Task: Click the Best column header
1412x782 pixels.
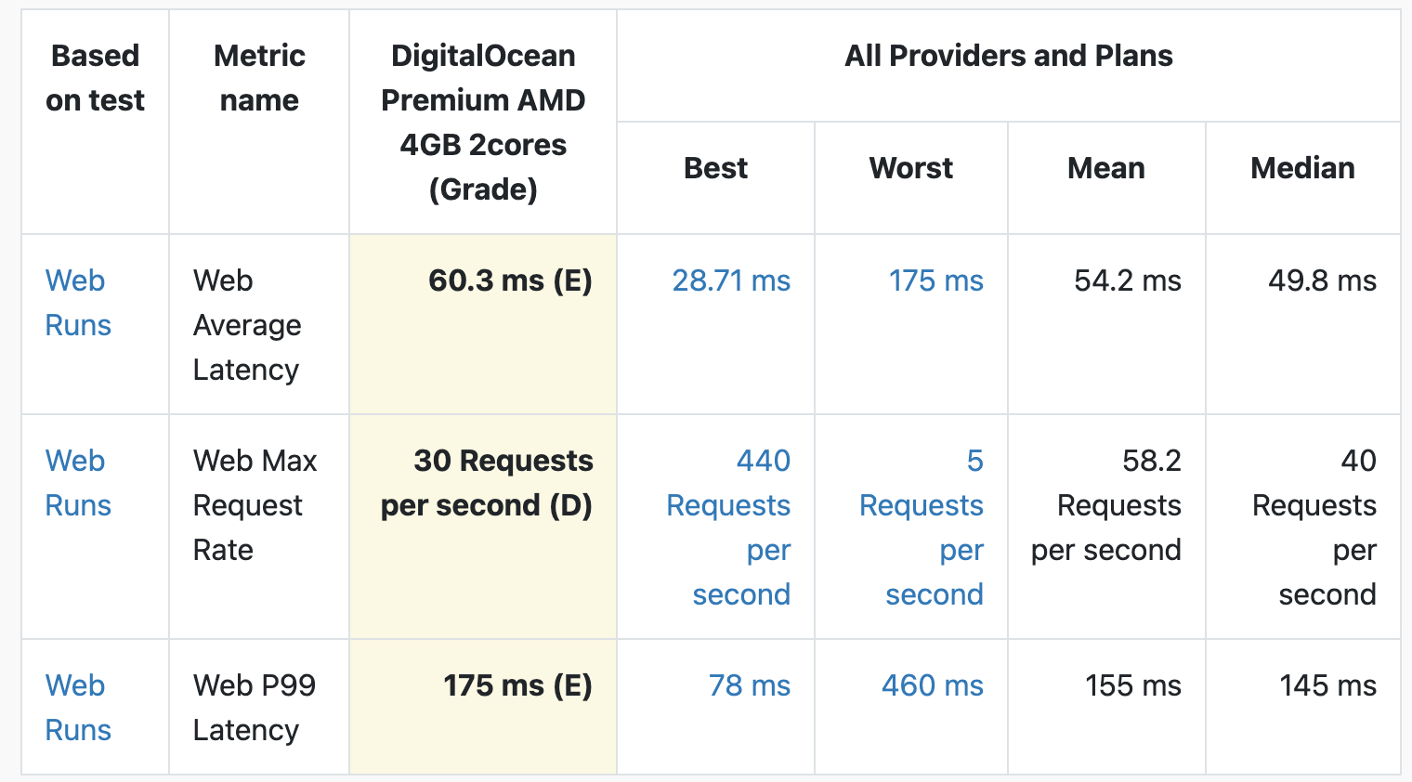Action: coord(715,168)
